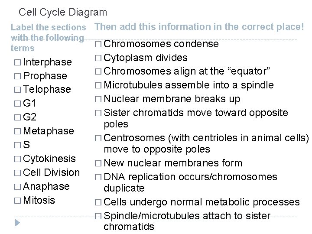The width and height of the screenshot is (312, 234).
Task: Check the box beside Chromosomes condense
Action: [x=98, y=44]
